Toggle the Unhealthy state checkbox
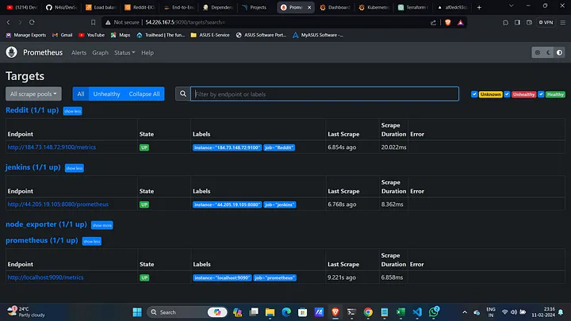Image resolution: width=571 pixels, height=321 pixels. 507,94
